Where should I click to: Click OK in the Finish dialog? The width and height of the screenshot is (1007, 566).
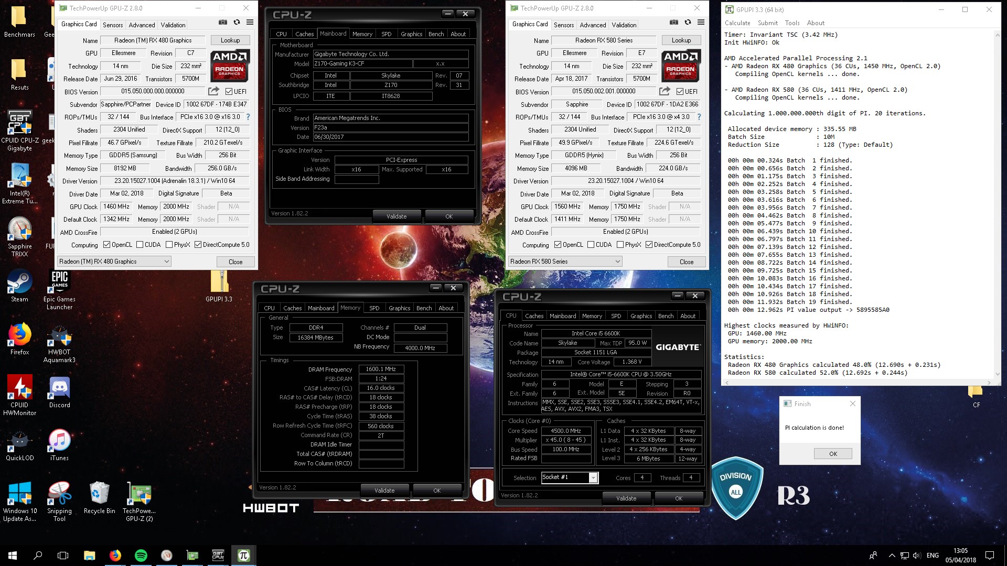point(833,454)
